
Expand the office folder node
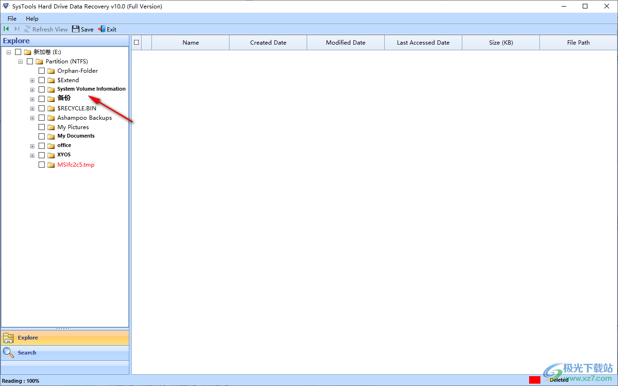pos(32,146)
